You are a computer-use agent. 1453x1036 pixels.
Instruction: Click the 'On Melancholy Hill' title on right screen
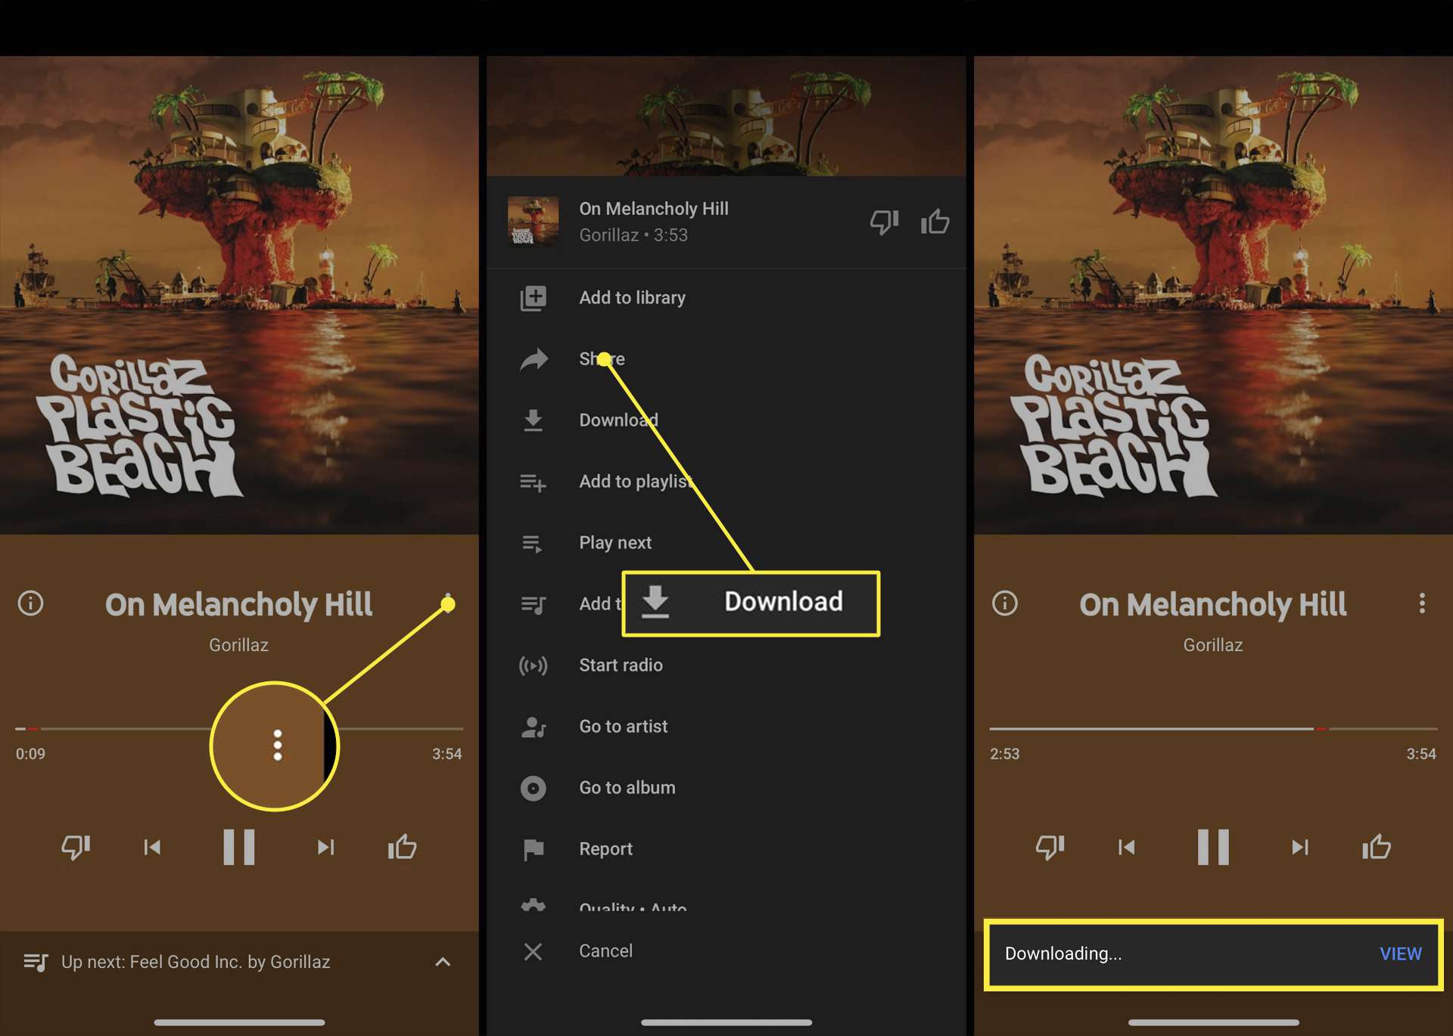point(1212,604)
